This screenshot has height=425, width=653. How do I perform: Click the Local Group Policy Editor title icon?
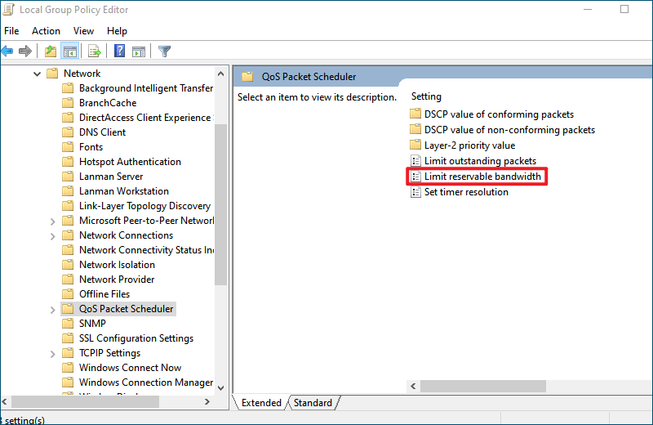click(x=9, y=9)
